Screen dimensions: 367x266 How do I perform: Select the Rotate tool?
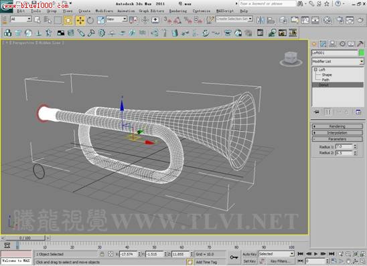coord(90,21)
